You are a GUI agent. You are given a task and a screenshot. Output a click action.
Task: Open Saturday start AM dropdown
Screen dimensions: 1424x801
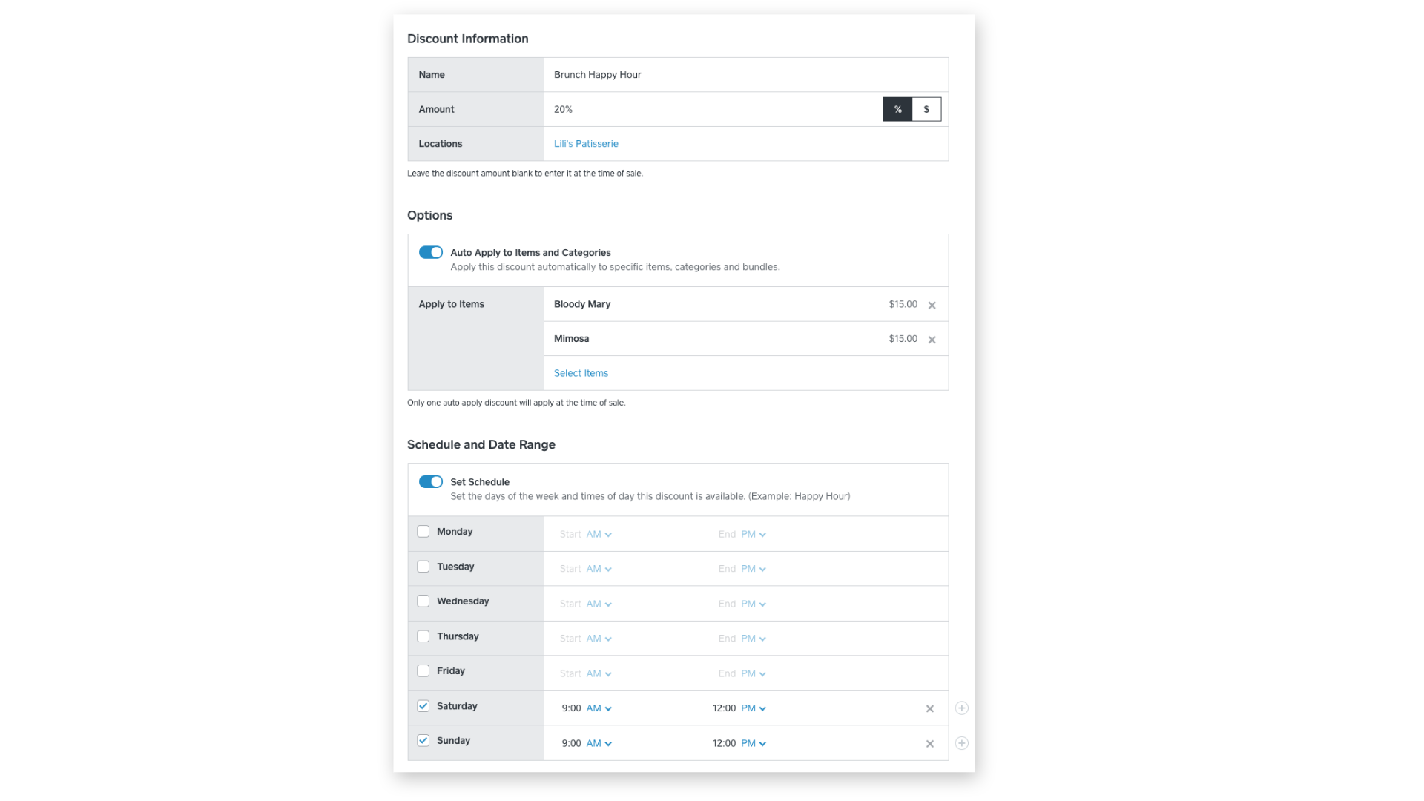599,708
